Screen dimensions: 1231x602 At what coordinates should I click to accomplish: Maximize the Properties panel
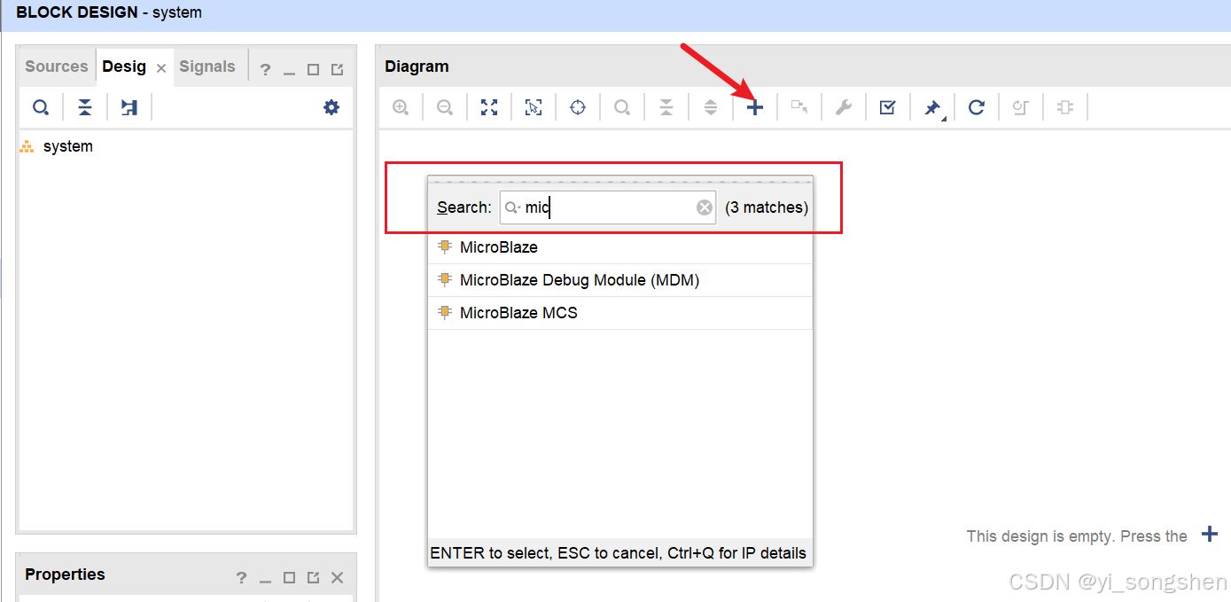[289, 577]
